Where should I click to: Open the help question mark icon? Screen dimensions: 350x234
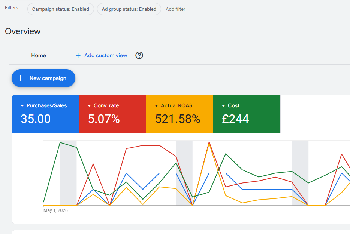tap(139, 55)
